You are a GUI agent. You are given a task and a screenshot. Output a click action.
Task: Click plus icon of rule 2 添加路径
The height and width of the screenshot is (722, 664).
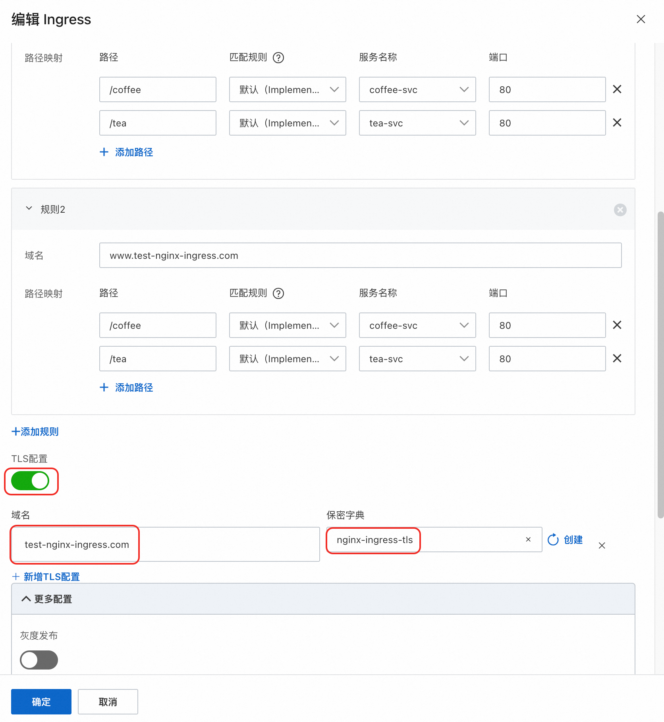(104, 387)
